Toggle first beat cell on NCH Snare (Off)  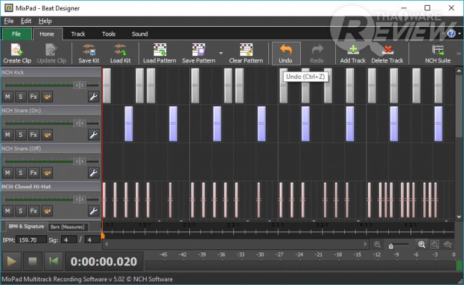[x=107, y=162]
